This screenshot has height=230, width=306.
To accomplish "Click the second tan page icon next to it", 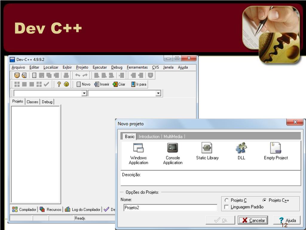I will point(24,75).
